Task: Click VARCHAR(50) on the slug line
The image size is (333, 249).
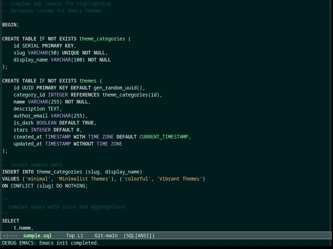Action: 43,53
